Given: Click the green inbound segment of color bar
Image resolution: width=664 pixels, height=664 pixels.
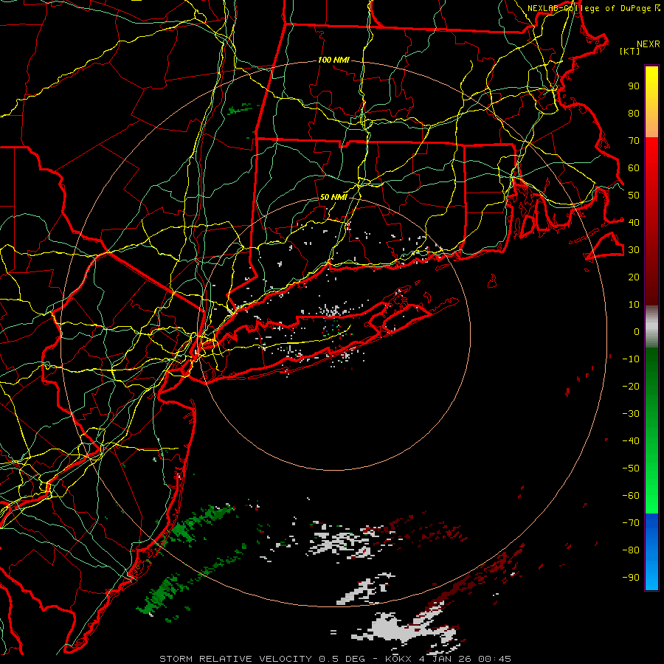Looking at the screenshot, I should click(x=651, y=431).
